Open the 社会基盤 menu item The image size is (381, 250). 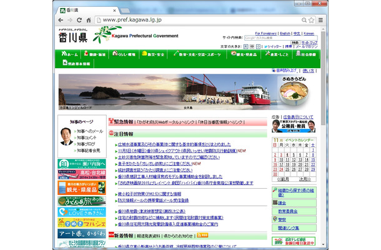(x=306, y=54)
